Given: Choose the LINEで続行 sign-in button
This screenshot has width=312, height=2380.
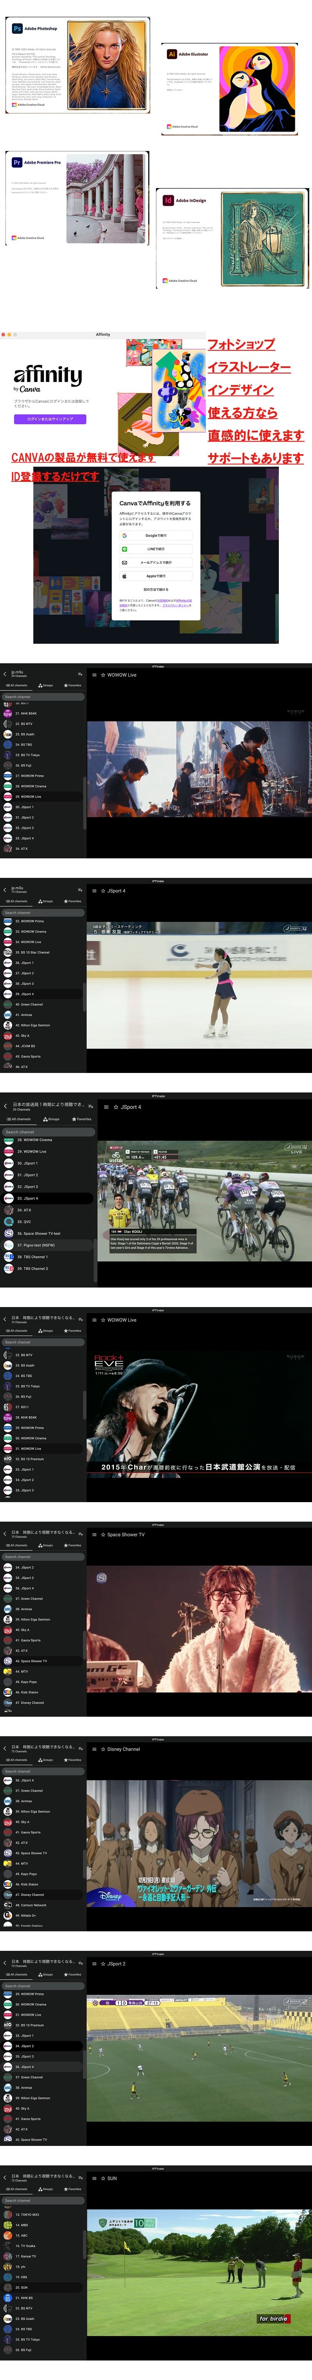Looking at the screenshot, I should pyautogui.click(x=155, y=549).
